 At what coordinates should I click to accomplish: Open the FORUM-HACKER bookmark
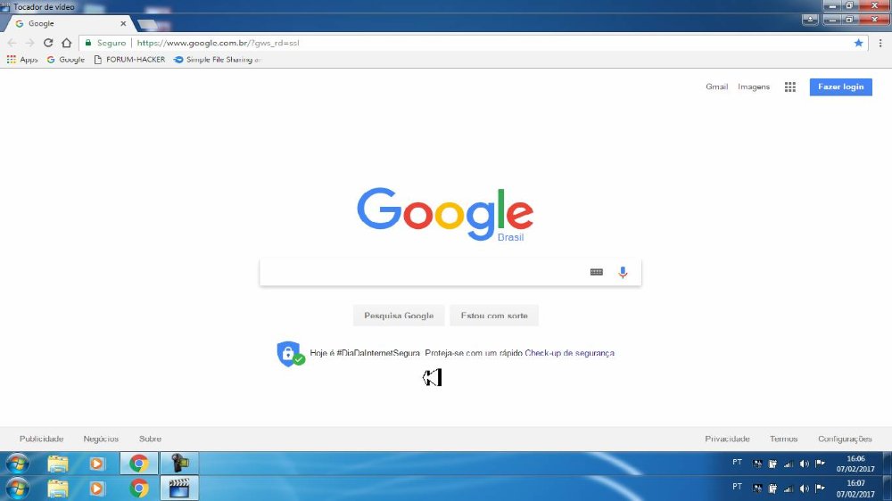[x=129, y=60]
